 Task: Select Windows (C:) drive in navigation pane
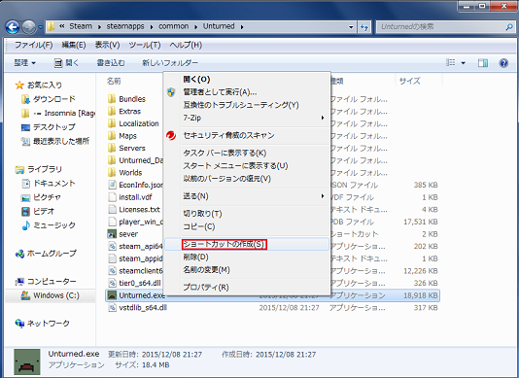coord(56,295)
